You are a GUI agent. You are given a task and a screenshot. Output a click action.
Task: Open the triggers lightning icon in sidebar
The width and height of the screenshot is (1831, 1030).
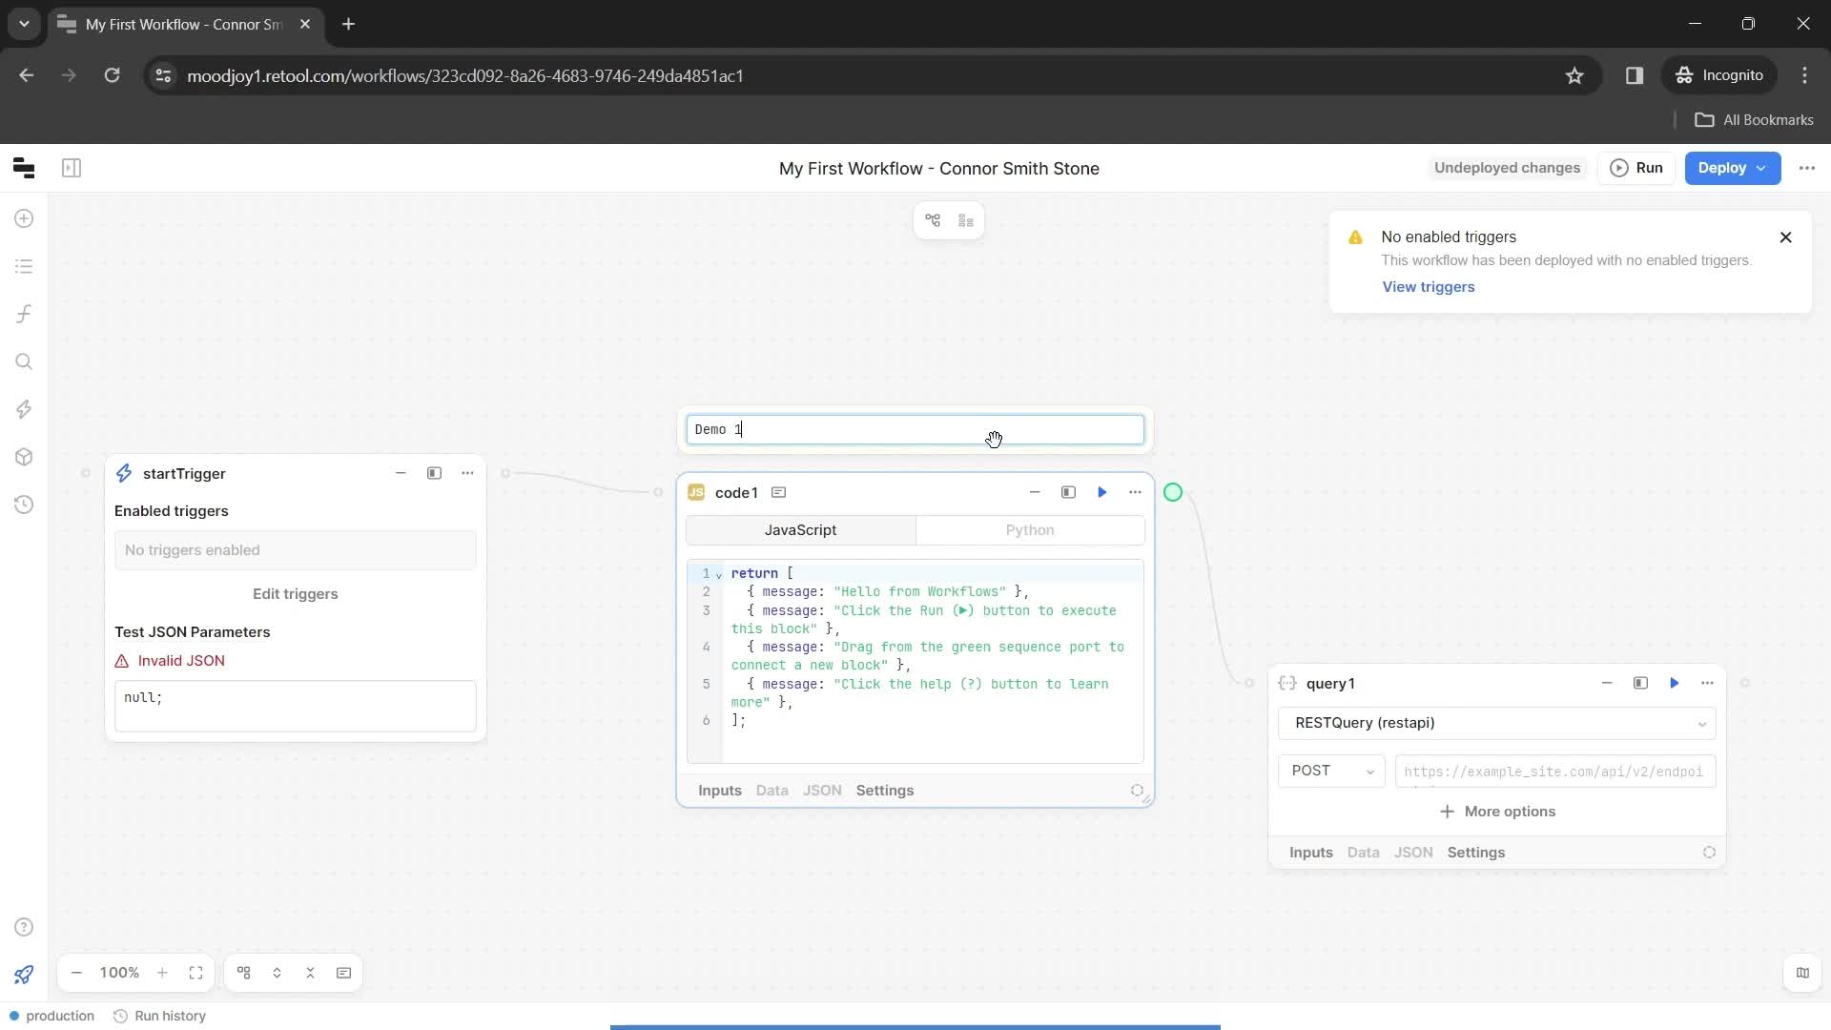point(24,409)
